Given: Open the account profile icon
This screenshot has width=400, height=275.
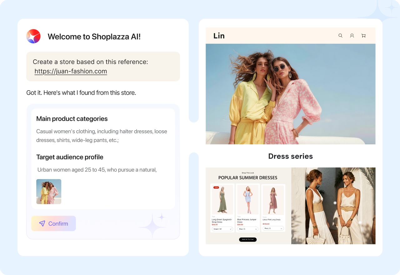Looking at the screenshot, I should [352, 36].
